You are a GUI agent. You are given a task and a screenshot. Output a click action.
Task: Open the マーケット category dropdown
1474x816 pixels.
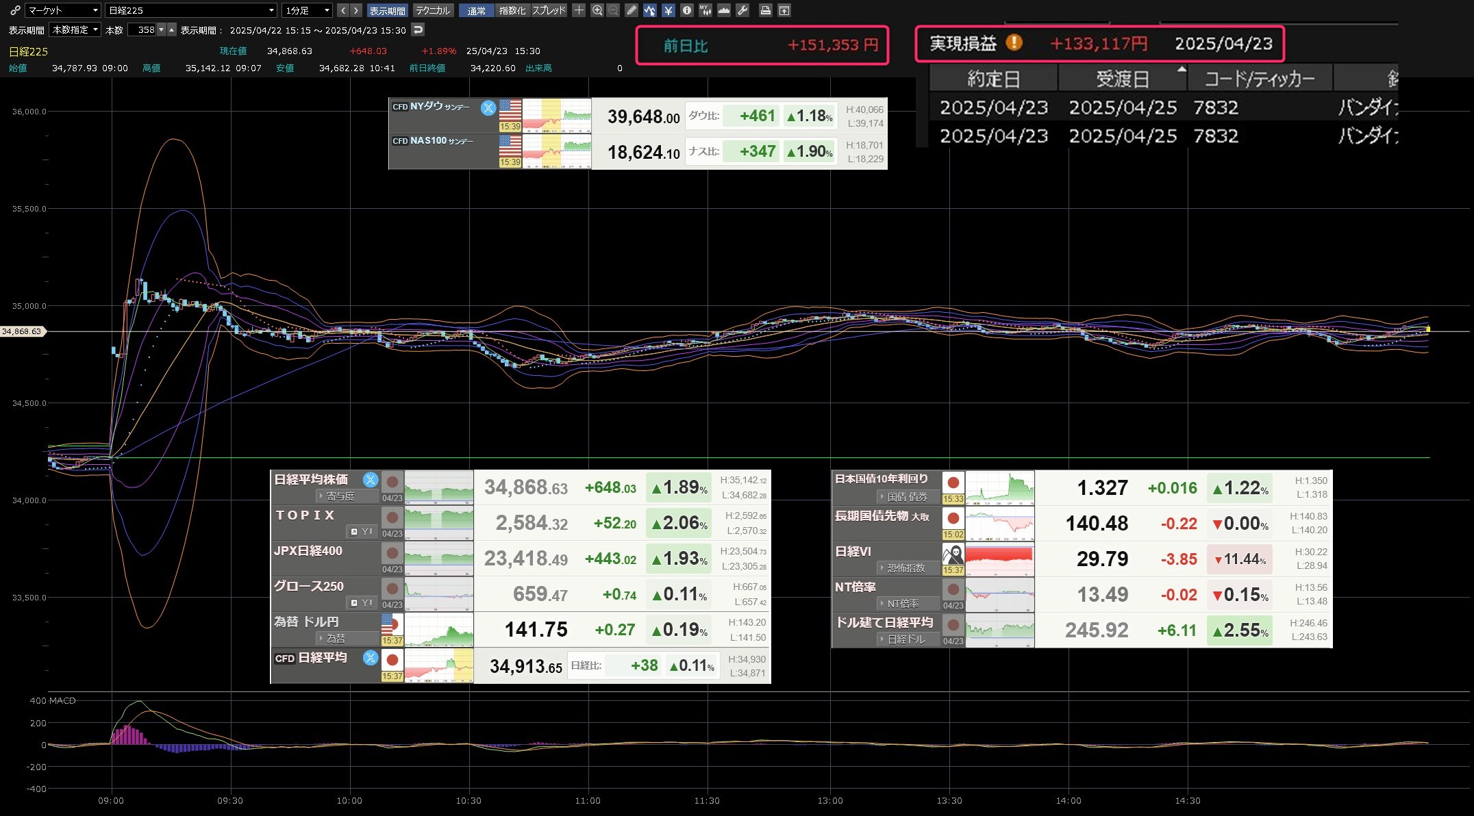point(63,10)
